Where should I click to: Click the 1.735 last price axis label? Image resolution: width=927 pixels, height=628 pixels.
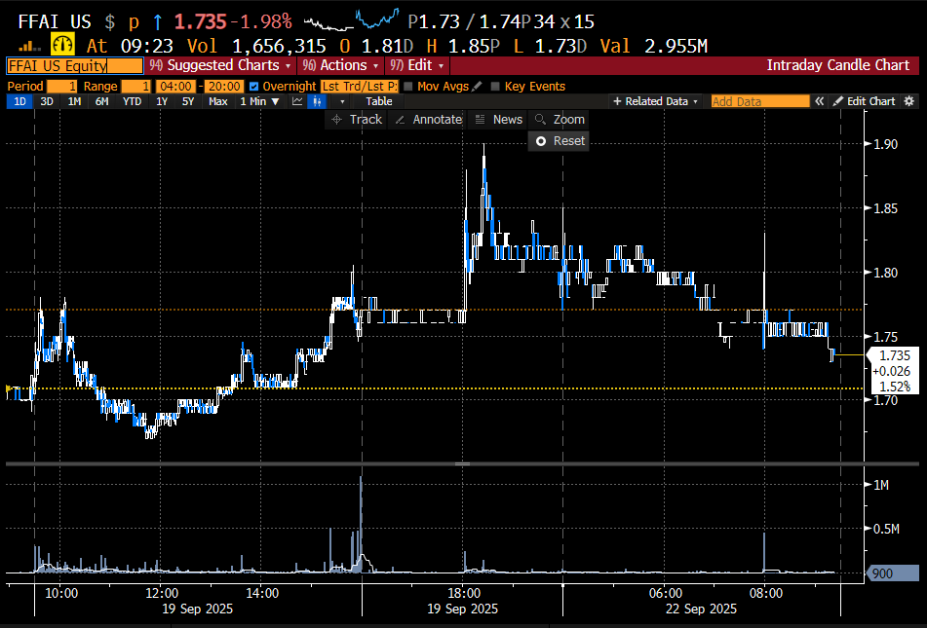click(893, 355)
